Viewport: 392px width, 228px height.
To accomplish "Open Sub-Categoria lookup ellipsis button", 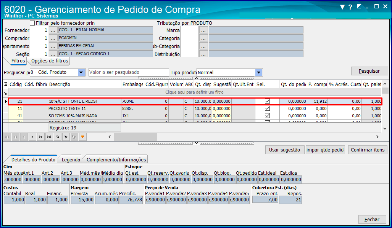I will (x=203, y=46).
